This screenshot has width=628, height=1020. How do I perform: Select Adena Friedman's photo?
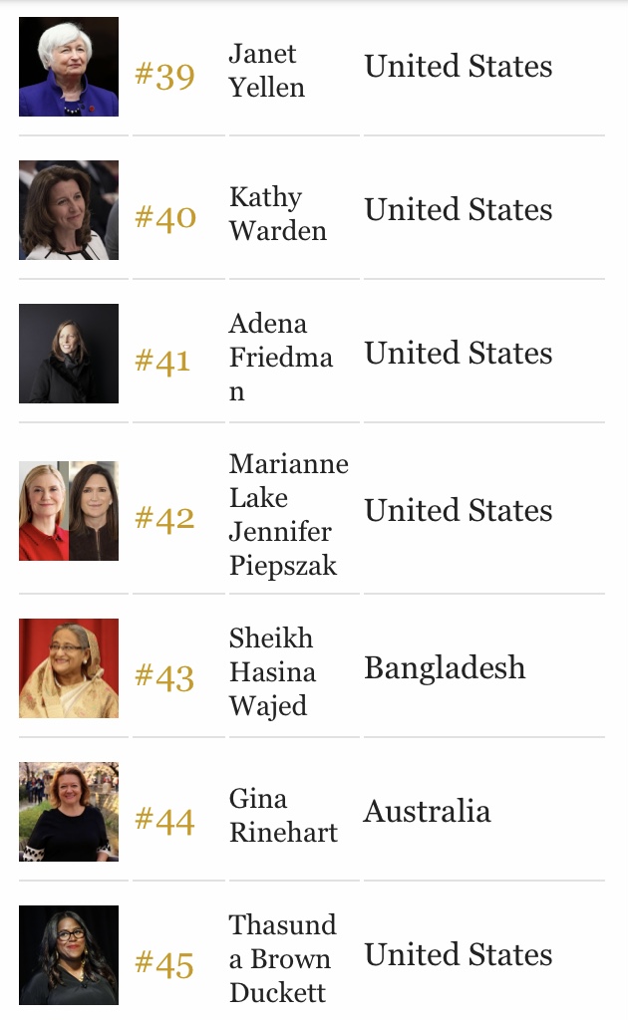tap(69, 354)
